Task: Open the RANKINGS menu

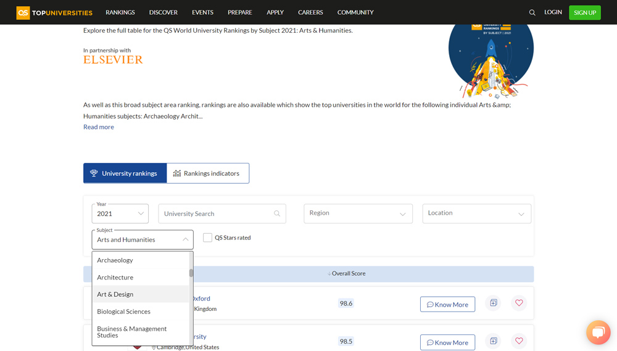Action: point(120,12)
